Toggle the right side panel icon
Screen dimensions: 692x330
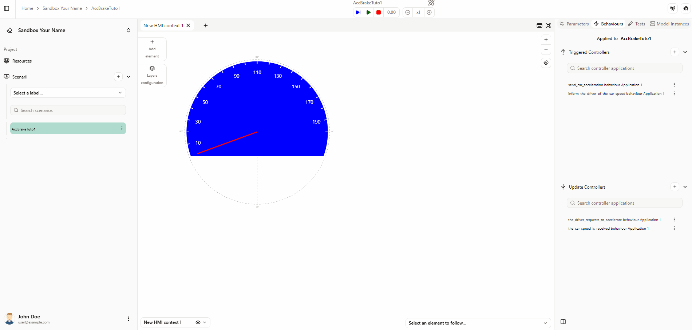563,321
